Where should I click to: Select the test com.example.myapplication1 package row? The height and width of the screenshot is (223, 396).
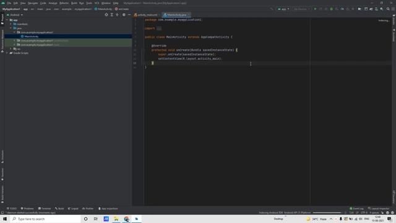(x=68, y=45)
